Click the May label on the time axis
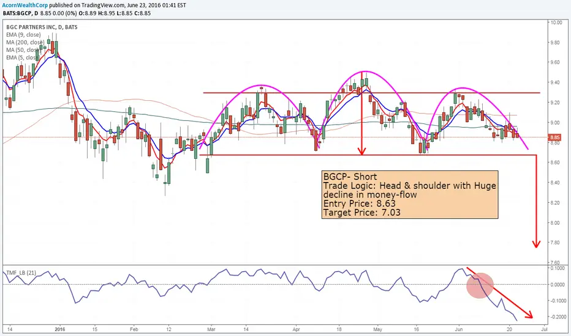The height and width of the screenshot is (336, 571). [377, 329]
